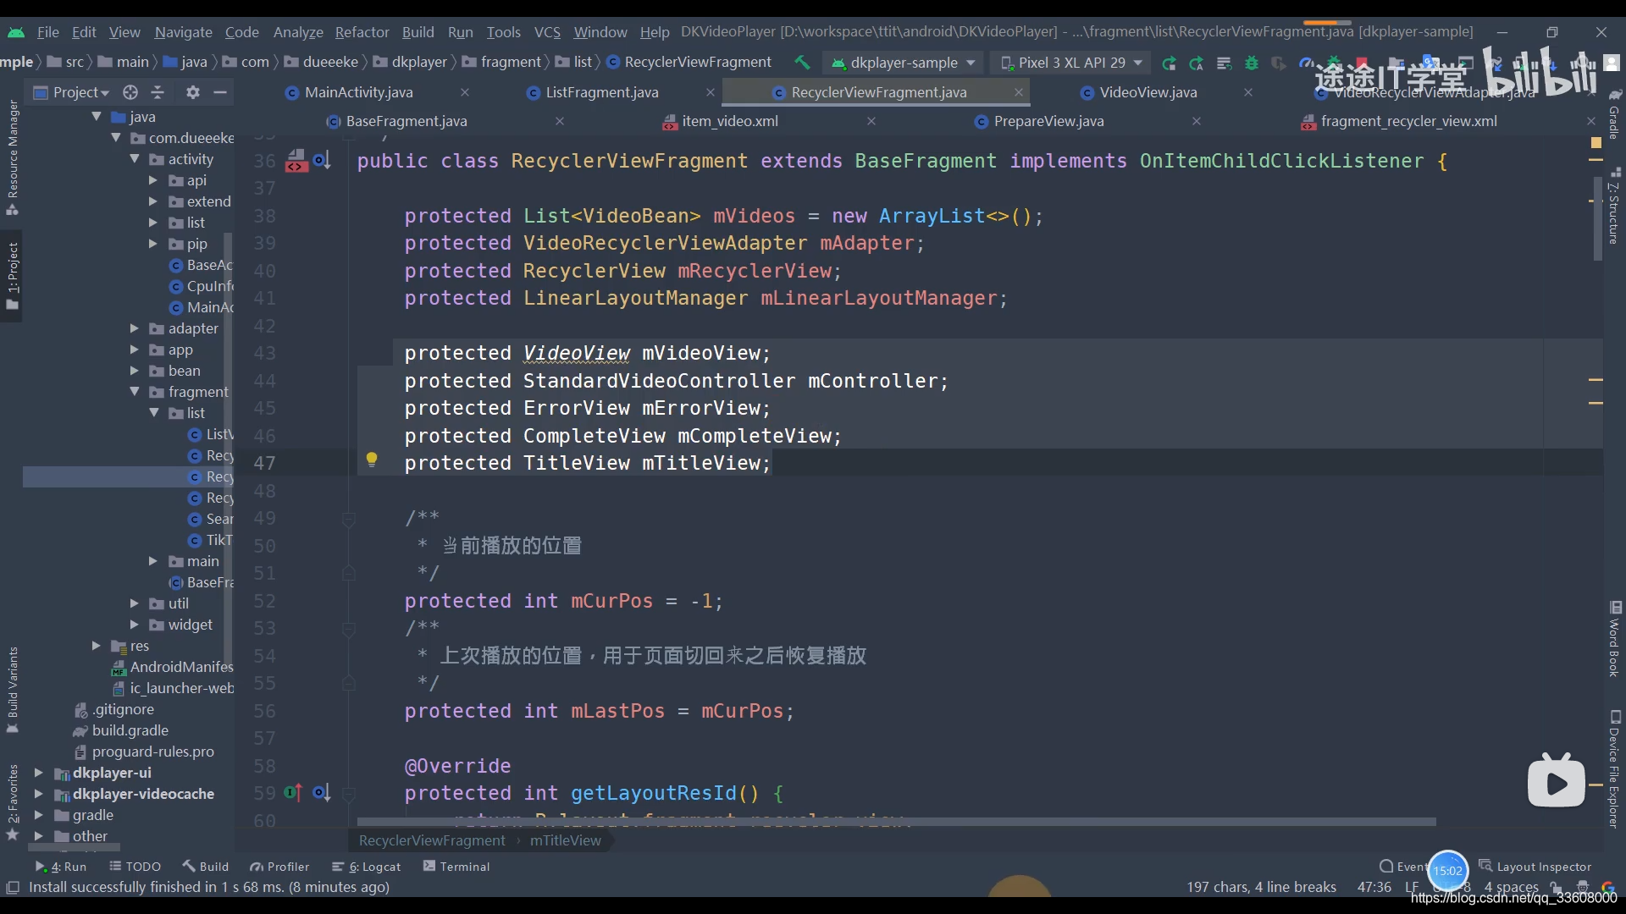
Task: Click the overridden-class gutter icon on line 36
Action: coord(322,160)
